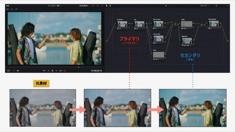This screenshot has width=235, height=132.
Task: Toggle the bypass color grades icon
Action: (x=93, y=6)
